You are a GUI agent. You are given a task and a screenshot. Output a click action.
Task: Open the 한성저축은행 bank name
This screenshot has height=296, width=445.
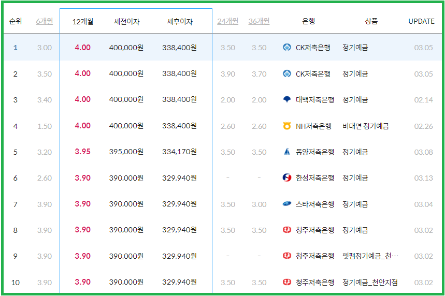click(x=315, y=178)
